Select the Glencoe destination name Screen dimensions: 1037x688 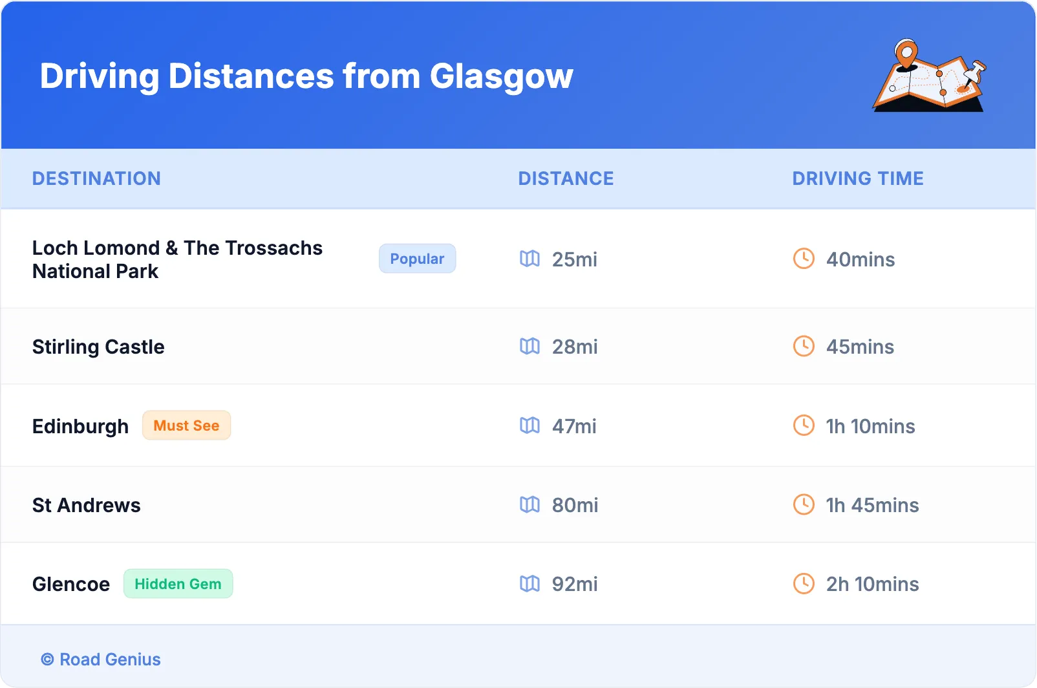(71, 585)
